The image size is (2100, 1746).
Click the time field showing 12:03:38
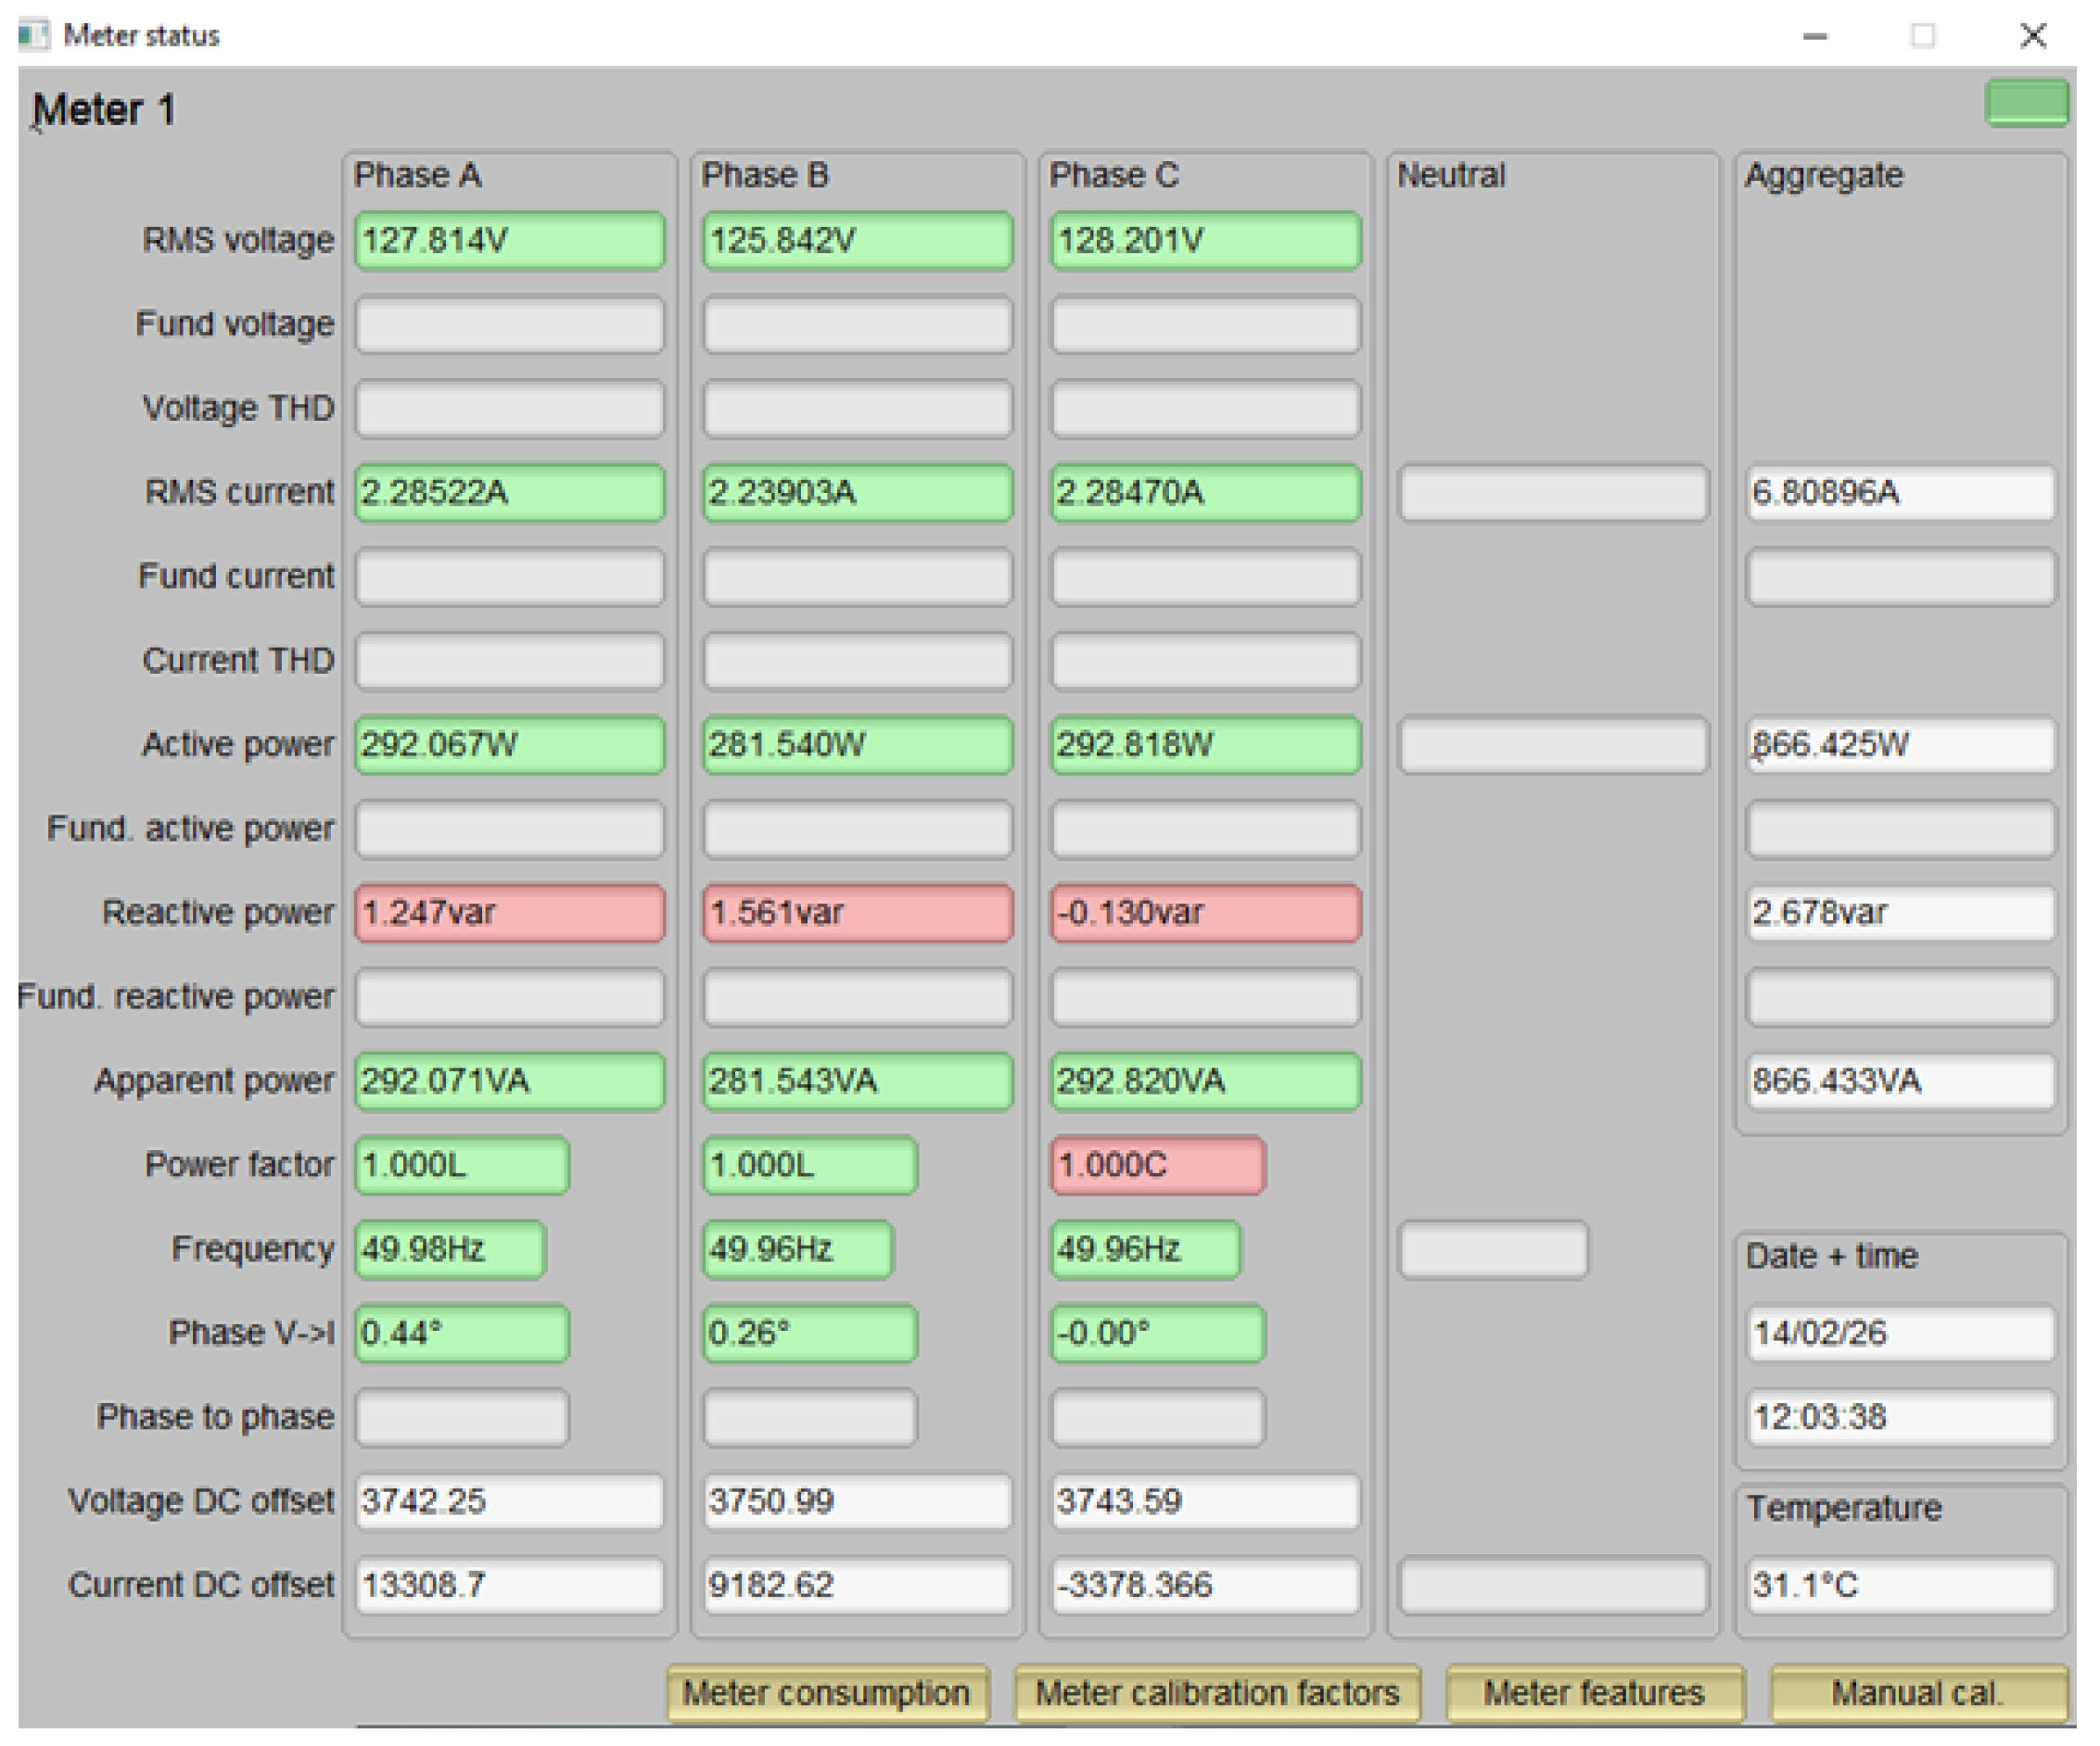coord(1900,1417)
